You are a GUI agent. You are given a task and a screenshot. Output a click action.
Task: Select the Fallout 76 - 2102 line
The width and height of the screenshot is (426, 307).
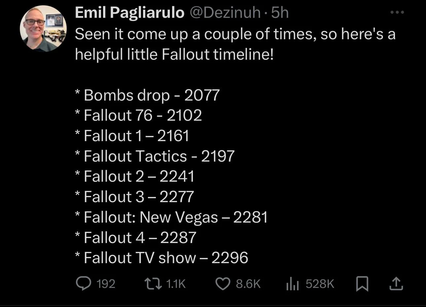pyautogui.click(x=138, y=115)
